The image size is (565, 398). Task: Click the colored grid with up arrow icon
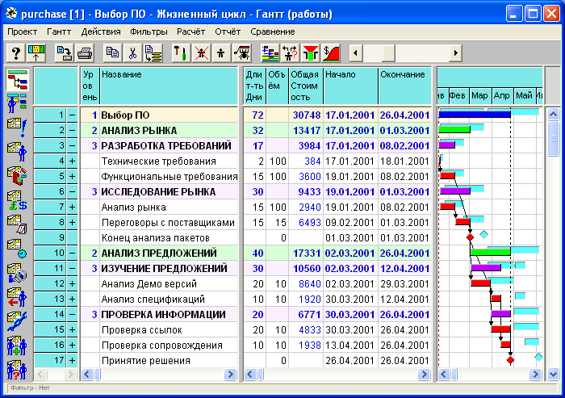click(x=36, y=53)
